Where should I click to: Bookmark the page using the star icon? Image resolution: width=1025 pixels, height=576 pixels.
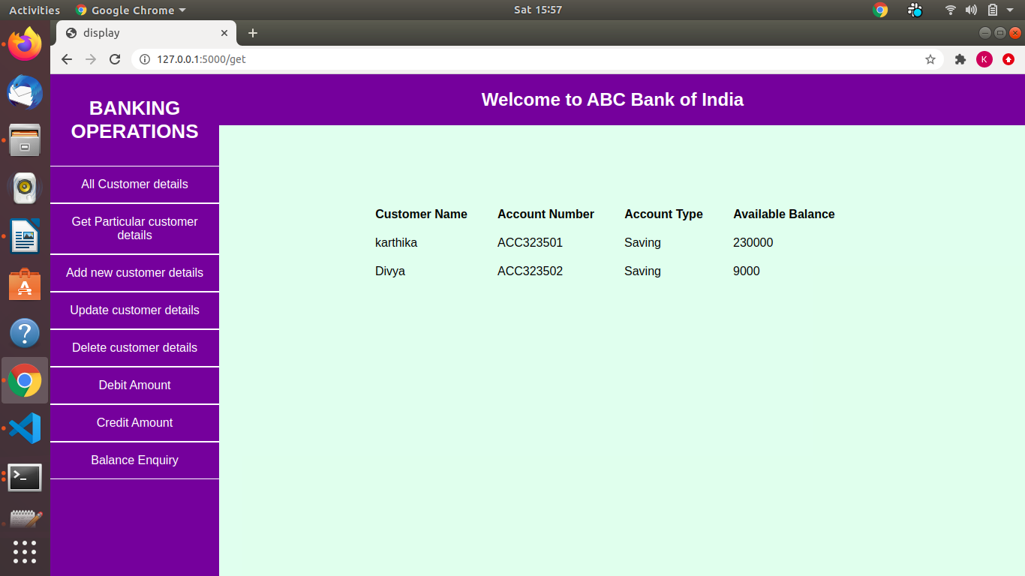point(930,58)
